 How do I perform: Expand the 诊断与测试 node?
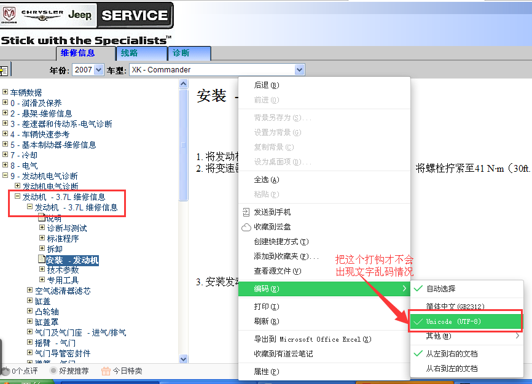click(42, 227)
